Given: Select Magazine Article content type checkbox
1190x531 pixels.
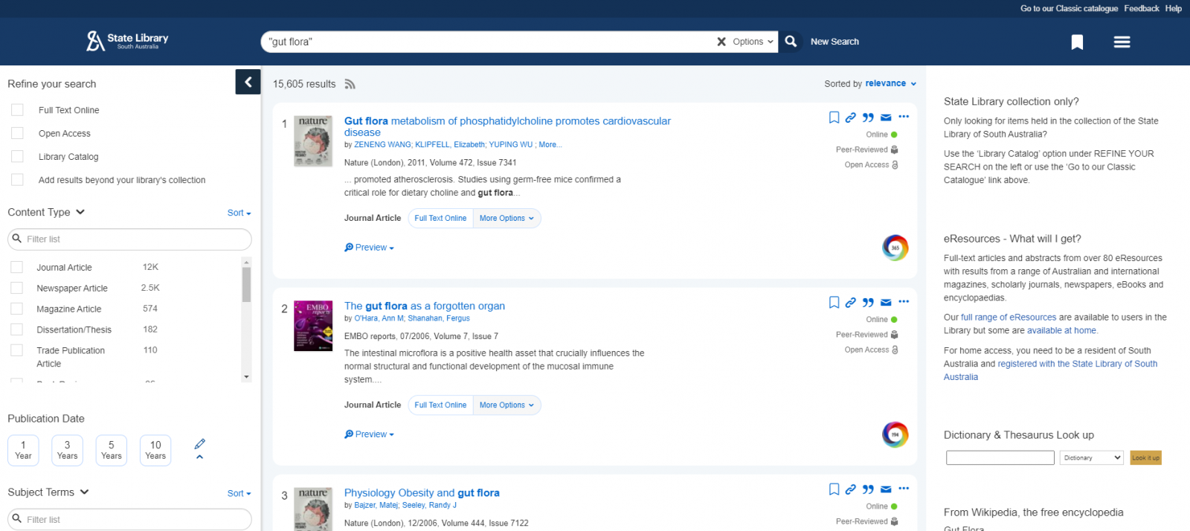Looking at the screenshot, I should click(16, 309).
